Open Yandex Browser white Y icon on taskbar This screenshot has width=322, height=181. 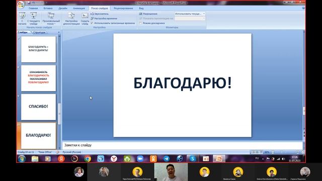pos(114,159)
